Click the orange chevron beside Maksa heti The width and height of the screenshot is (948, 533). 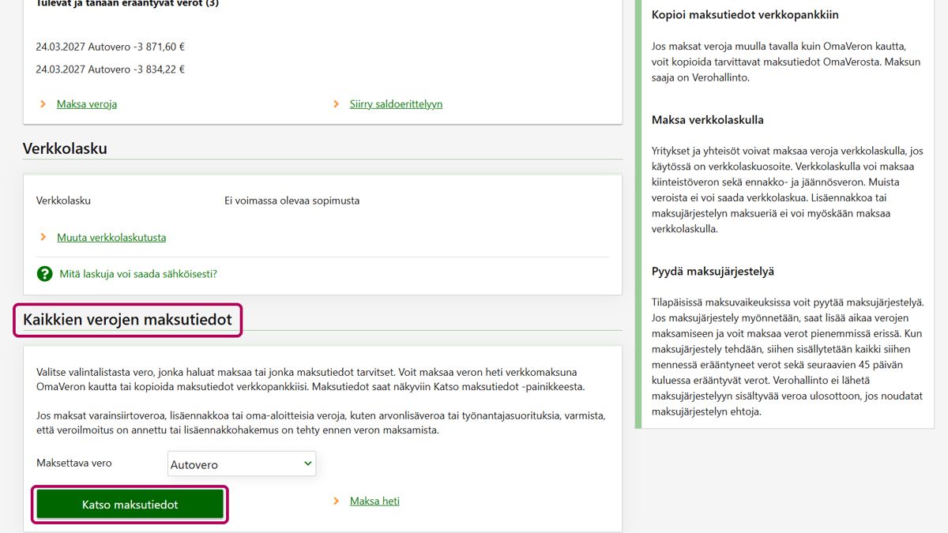pyautogui.click(x=336, y=501)
